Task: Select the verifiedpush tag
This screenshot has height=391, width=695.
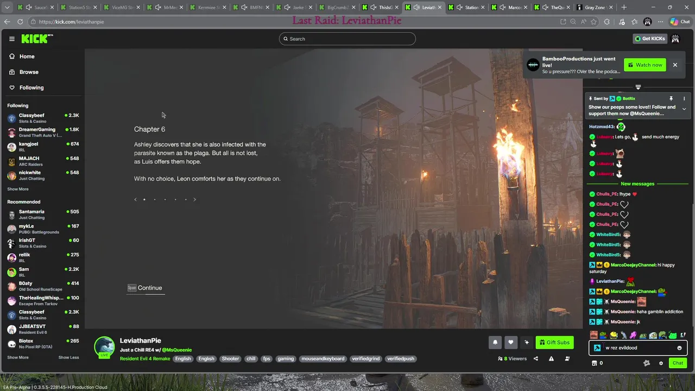Action: click(401, 358)
